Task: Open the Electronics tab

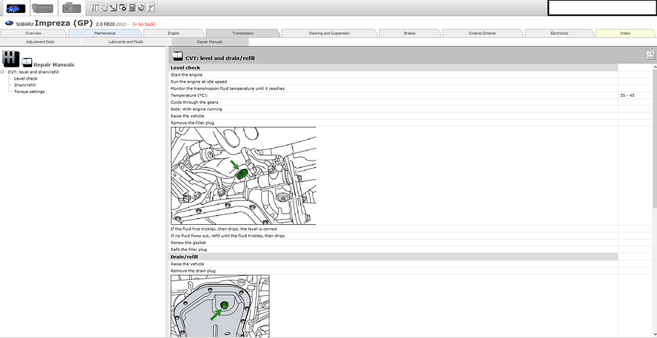Action: [x=559, y=33]
